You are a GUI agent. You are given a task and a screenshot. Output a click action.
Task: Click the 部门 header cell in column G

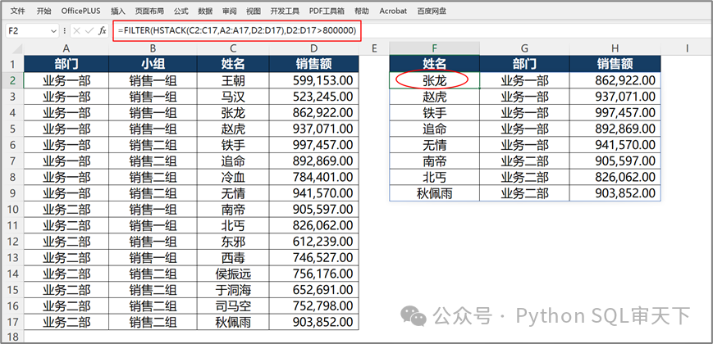[x=524, y=64]
